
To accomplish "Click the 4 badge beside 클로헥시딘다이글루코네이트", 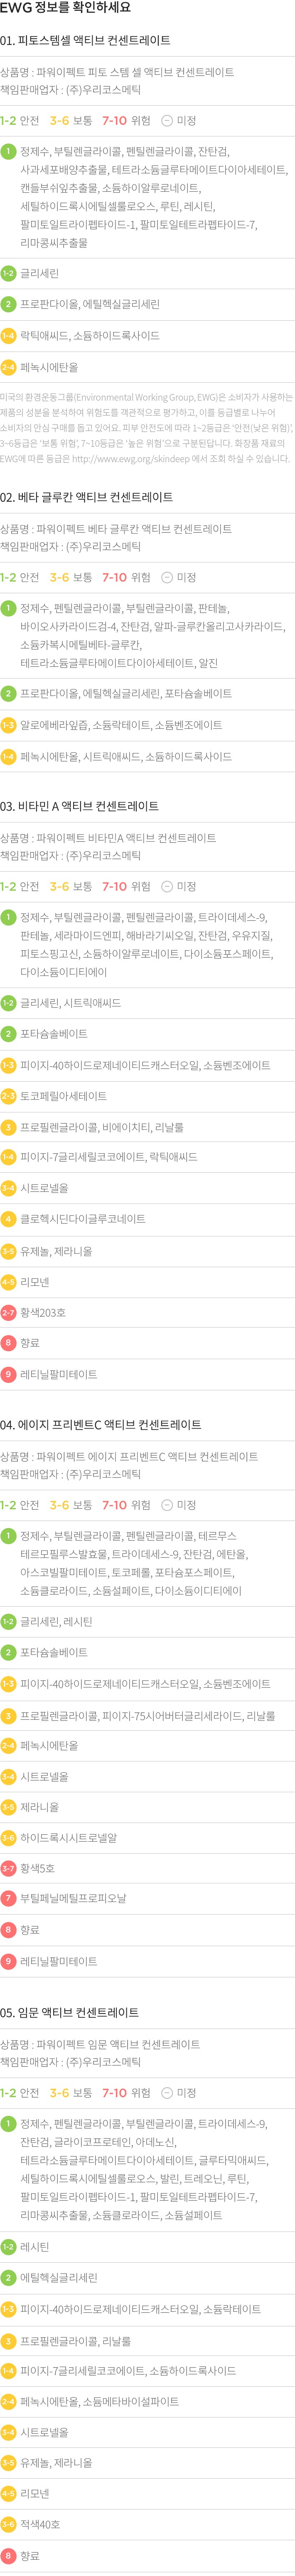I will pyautogui.click(x=8, y=1219).
